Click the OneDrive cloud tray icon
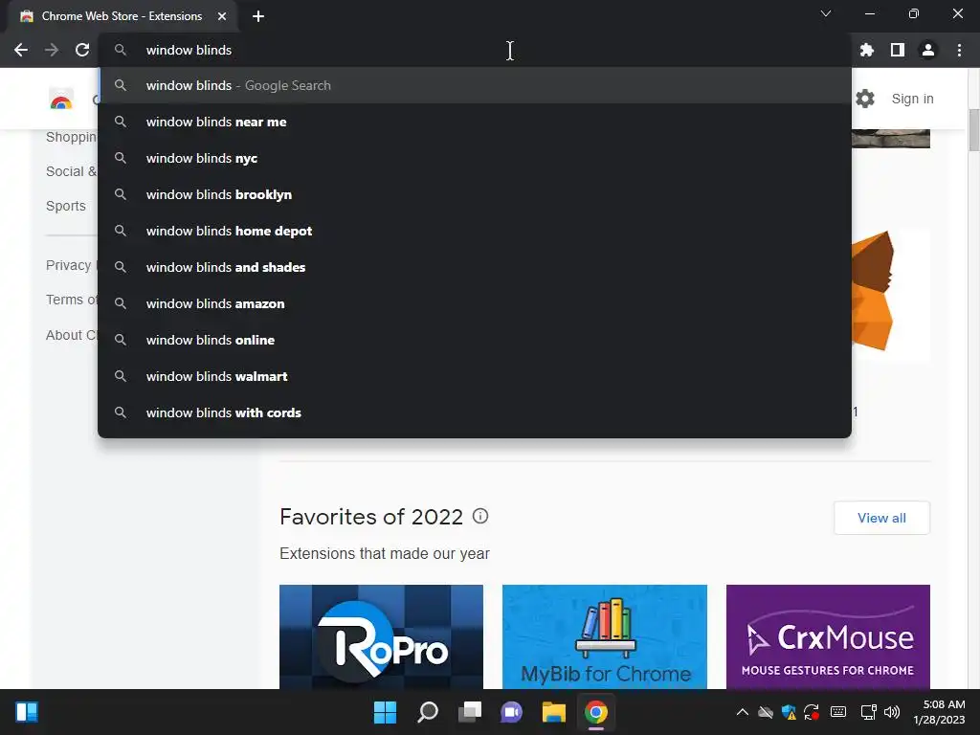The image size is (980, 735). pyautogui.click(x=765, y=712)
